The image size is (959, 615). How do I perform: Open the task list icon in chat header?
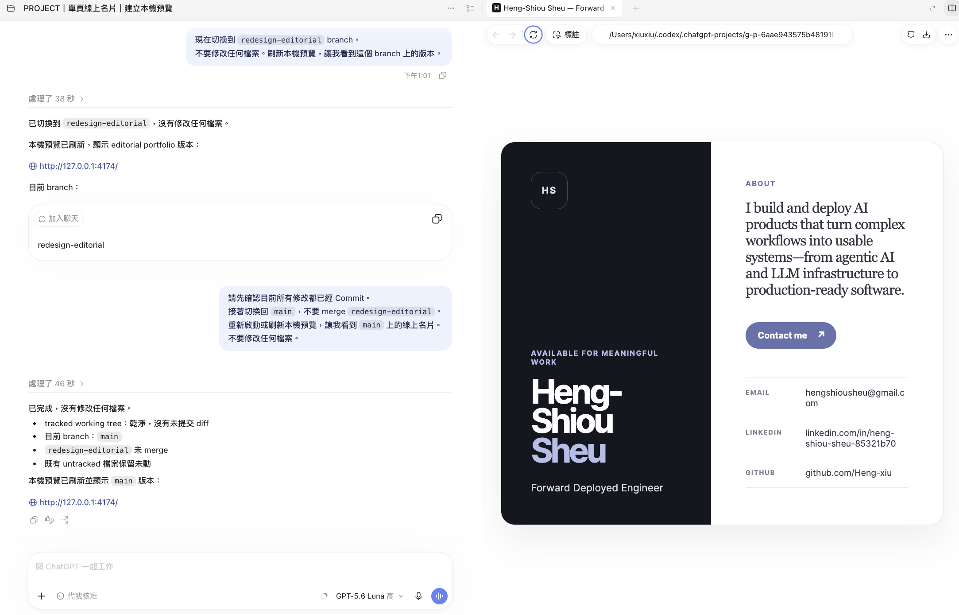470,8
